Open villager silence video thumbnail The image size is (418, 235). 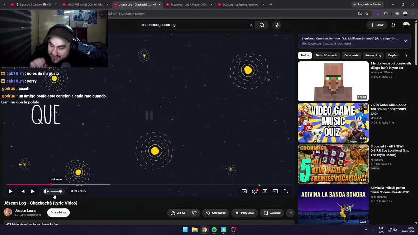(333, 81)
